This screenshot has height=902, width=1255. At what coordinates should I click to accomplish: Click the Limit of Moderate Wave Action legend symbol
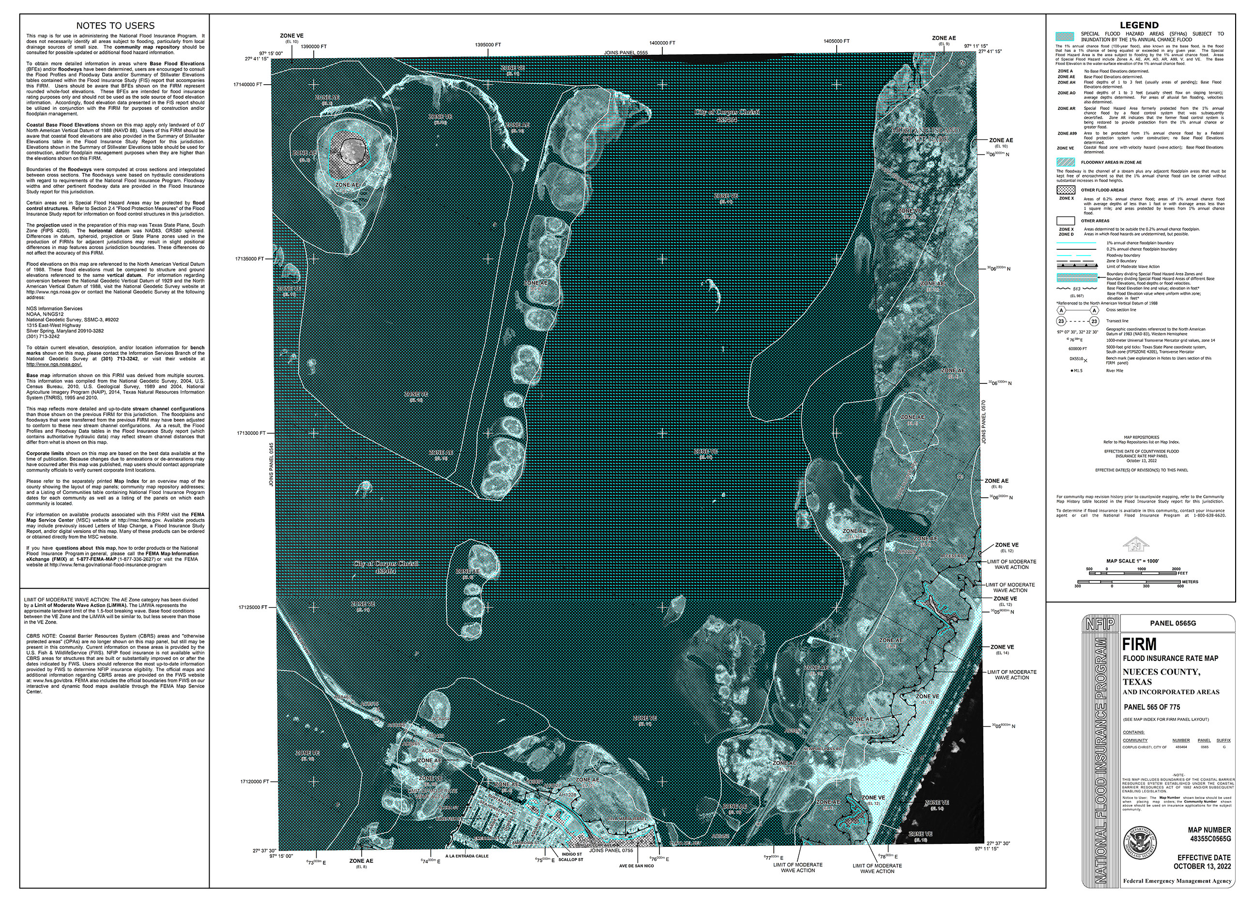(x=1076, y=267)
